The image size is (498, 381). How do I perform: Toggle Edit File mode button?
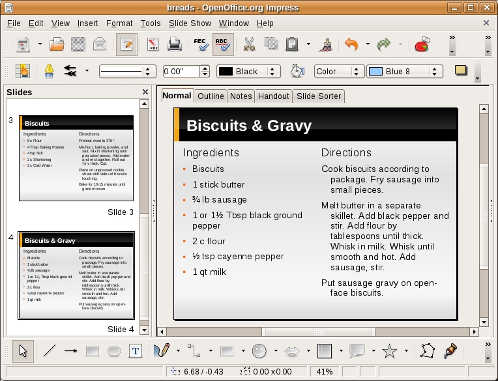point(126,45)
